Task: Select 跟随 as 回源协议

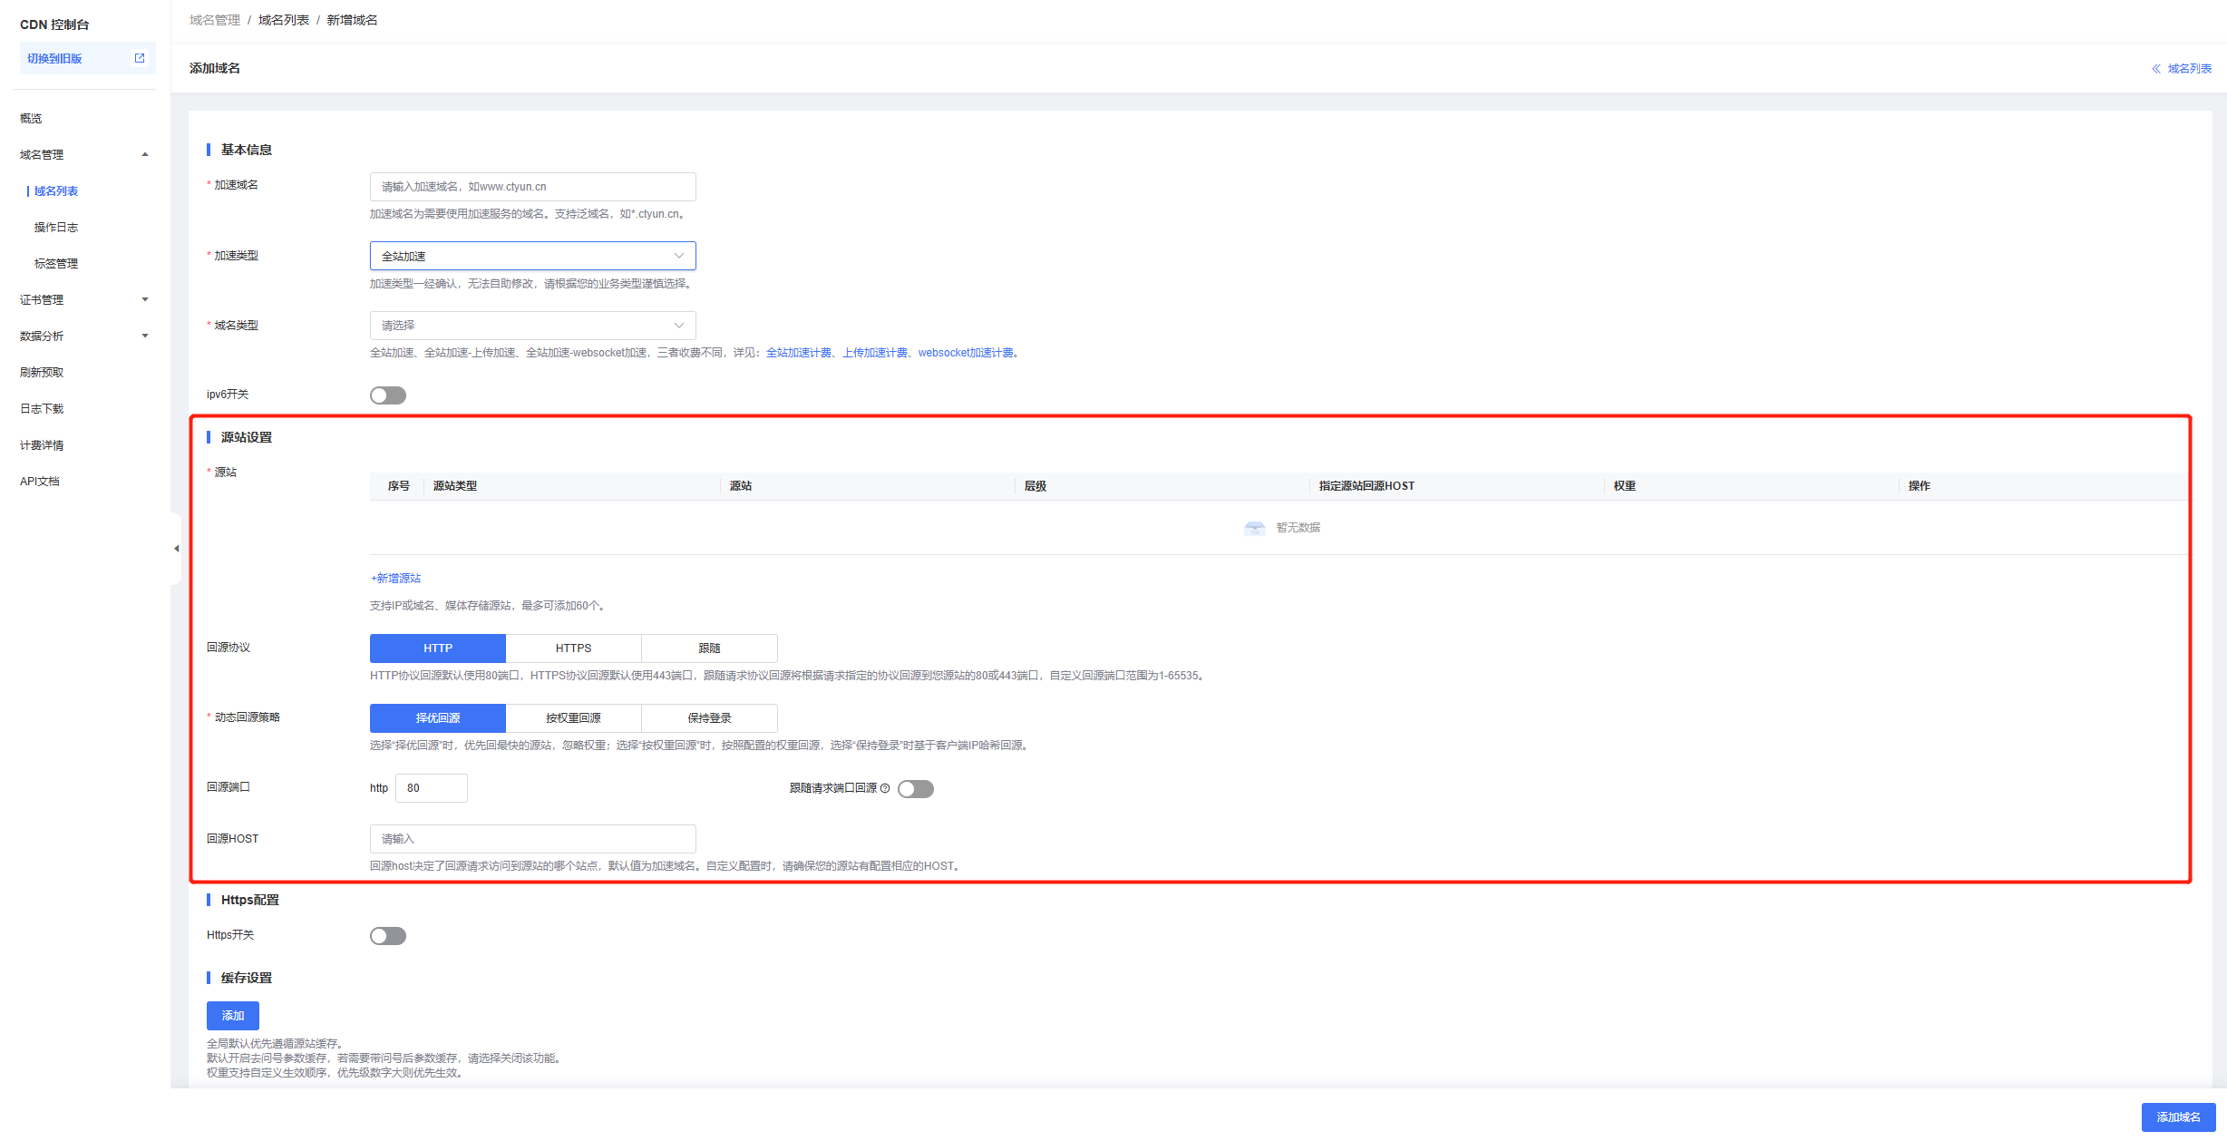Action: coord(710,649)
